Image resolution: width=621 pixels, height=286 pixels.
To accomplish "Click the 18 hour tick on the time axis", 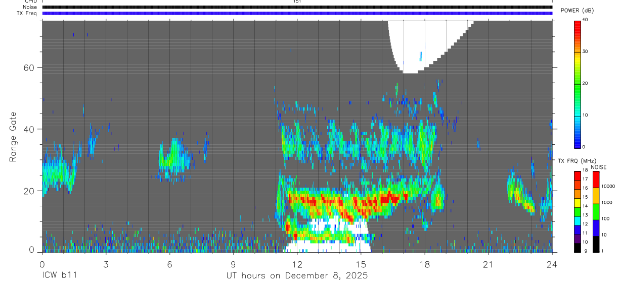I will pyautogui.click(x=424, y=264).
